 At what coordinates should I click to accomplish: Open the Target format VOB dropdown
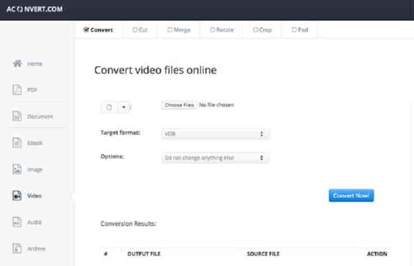point(215,134)
